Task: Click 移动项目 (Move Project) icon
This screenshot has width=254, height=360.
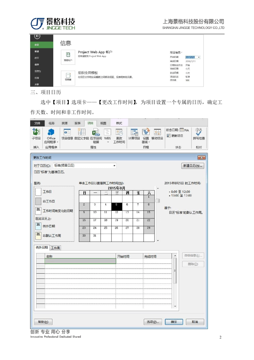Action: point(157,134)
